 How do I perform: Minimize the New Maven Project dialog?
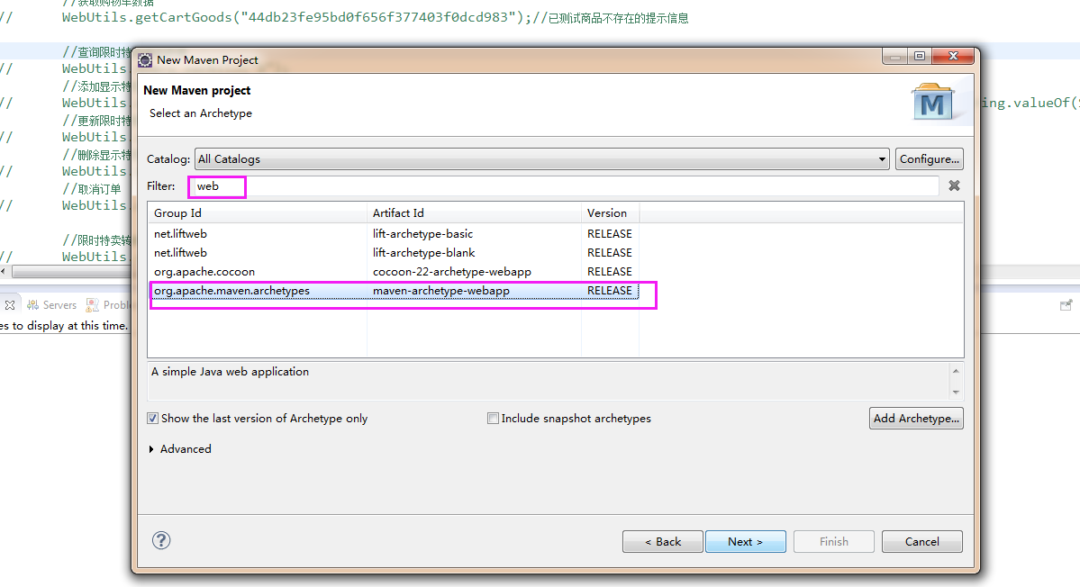(x=894, y=57)
